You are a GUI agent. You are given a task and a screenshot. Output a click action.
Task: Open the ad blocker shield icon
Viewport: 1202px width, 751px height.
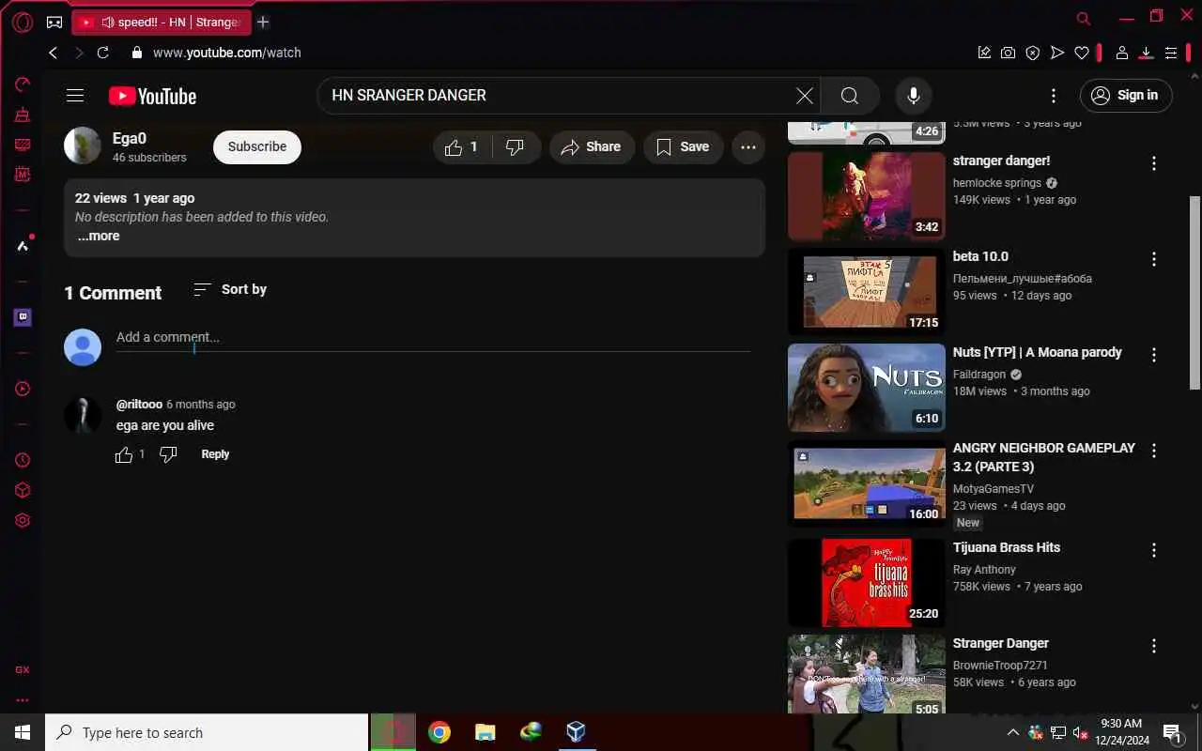[x=1033, y=53]
